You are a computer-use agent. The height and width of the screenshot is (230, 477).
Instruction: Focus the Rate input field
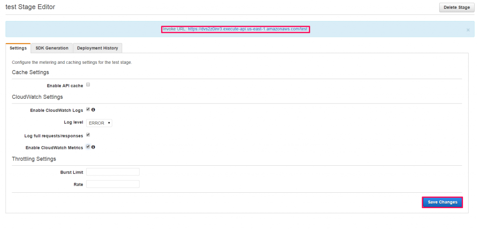[113, 184]
